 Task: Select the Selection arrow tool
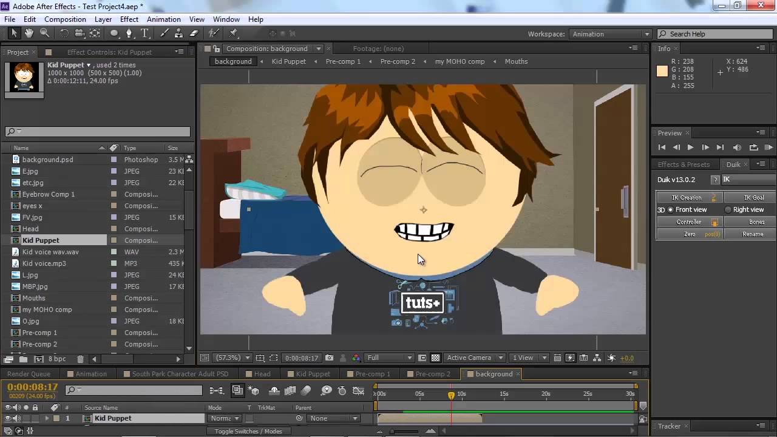click(14, 33)
